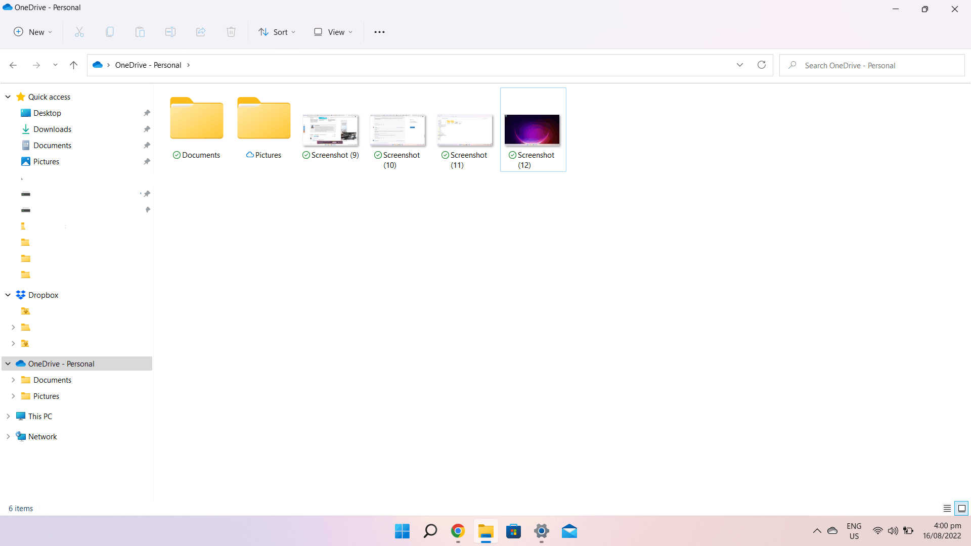Click the New button to create item
Image resolution: width=971 pixels, height=546 pixels.
coord(32,31)
